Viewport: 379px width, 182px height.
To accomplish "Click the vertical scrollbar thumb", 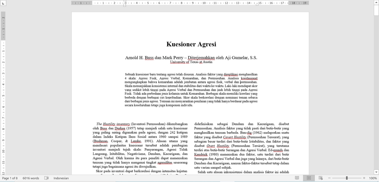I will [377, 11].
